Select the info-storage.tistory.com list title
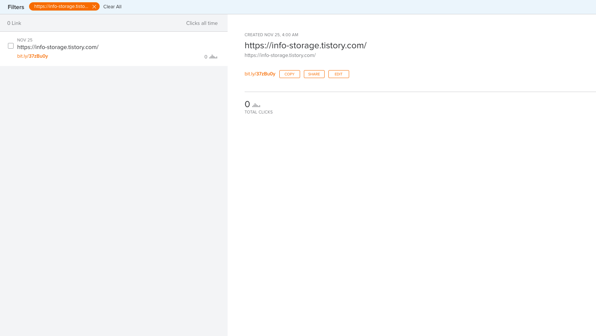The height and width of the screenshot is (336, 596). coord(58,47)
